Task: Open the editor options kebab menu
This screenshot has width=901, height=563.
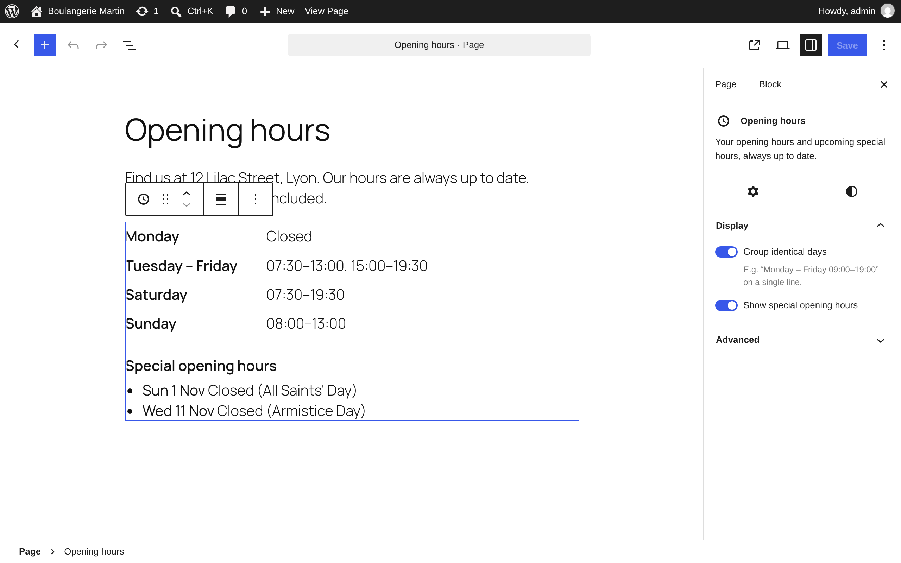Action: pos(884,45)
